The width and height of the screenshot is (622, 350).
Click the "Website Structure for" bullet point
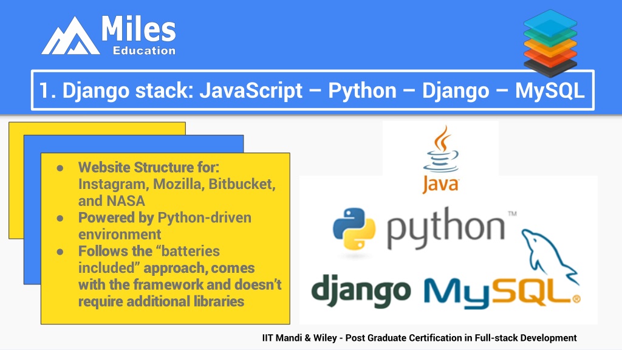click(x=177, y=184)
